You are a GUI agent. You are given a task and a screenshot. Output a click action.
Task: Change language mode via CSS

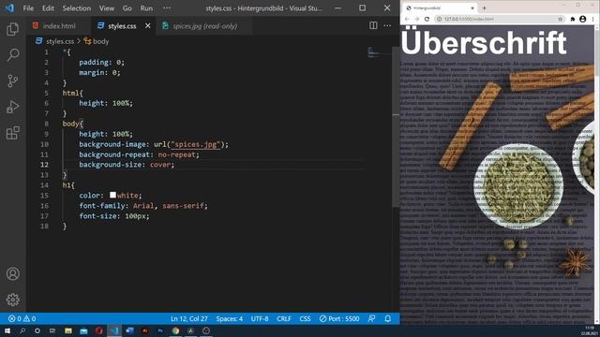[x=305, y=318]
